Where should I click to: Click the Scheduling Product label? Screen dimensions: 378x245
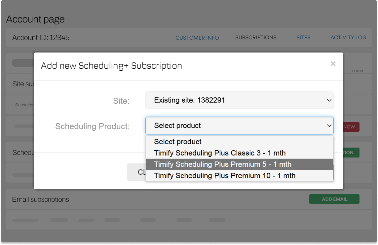pos(92,126)
